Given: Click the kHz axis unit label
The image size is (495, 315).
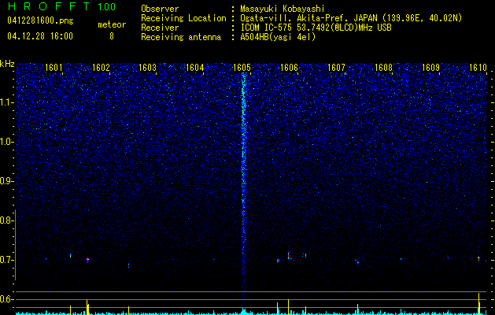Looking at the screenshot, I should pyautogui.click(x=7, y=64).
